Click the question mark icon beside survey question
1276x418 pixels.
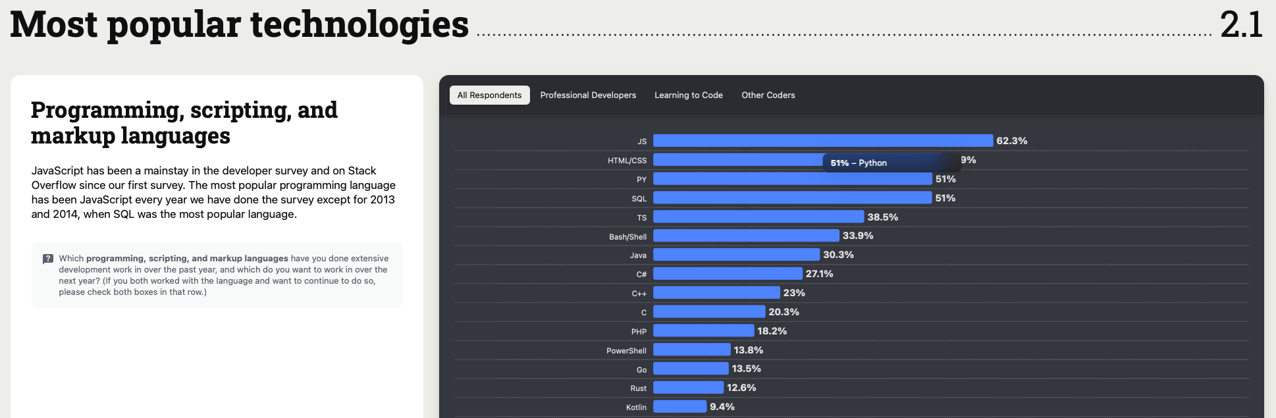pyautogui.click(x=48, y=259)
